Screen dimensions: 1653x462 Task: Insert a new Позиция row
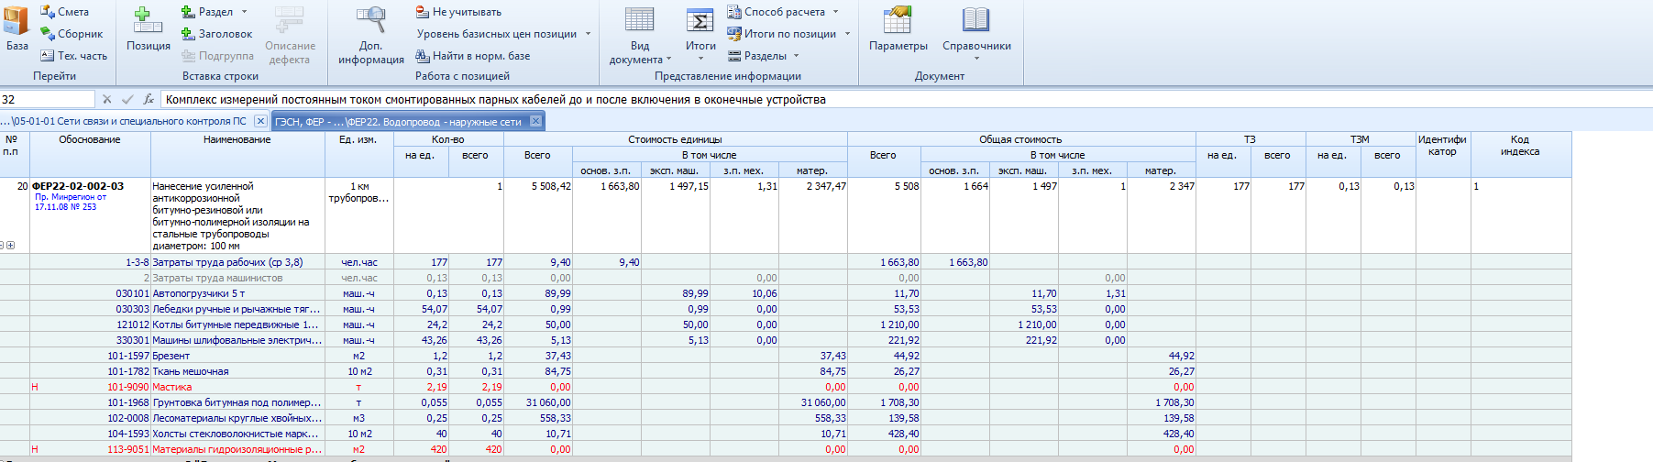point(148,29)
